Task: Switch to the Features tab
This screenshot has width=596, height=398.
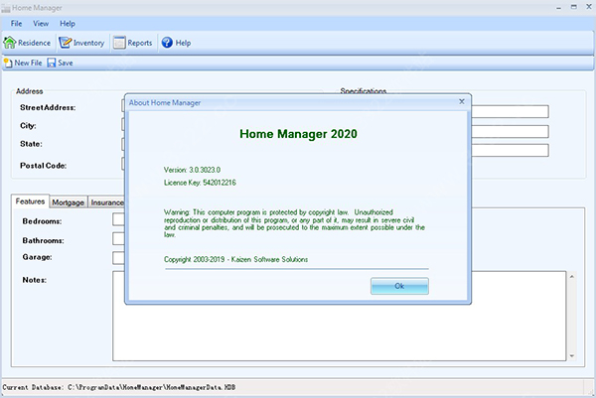Action: pos(30,201)
